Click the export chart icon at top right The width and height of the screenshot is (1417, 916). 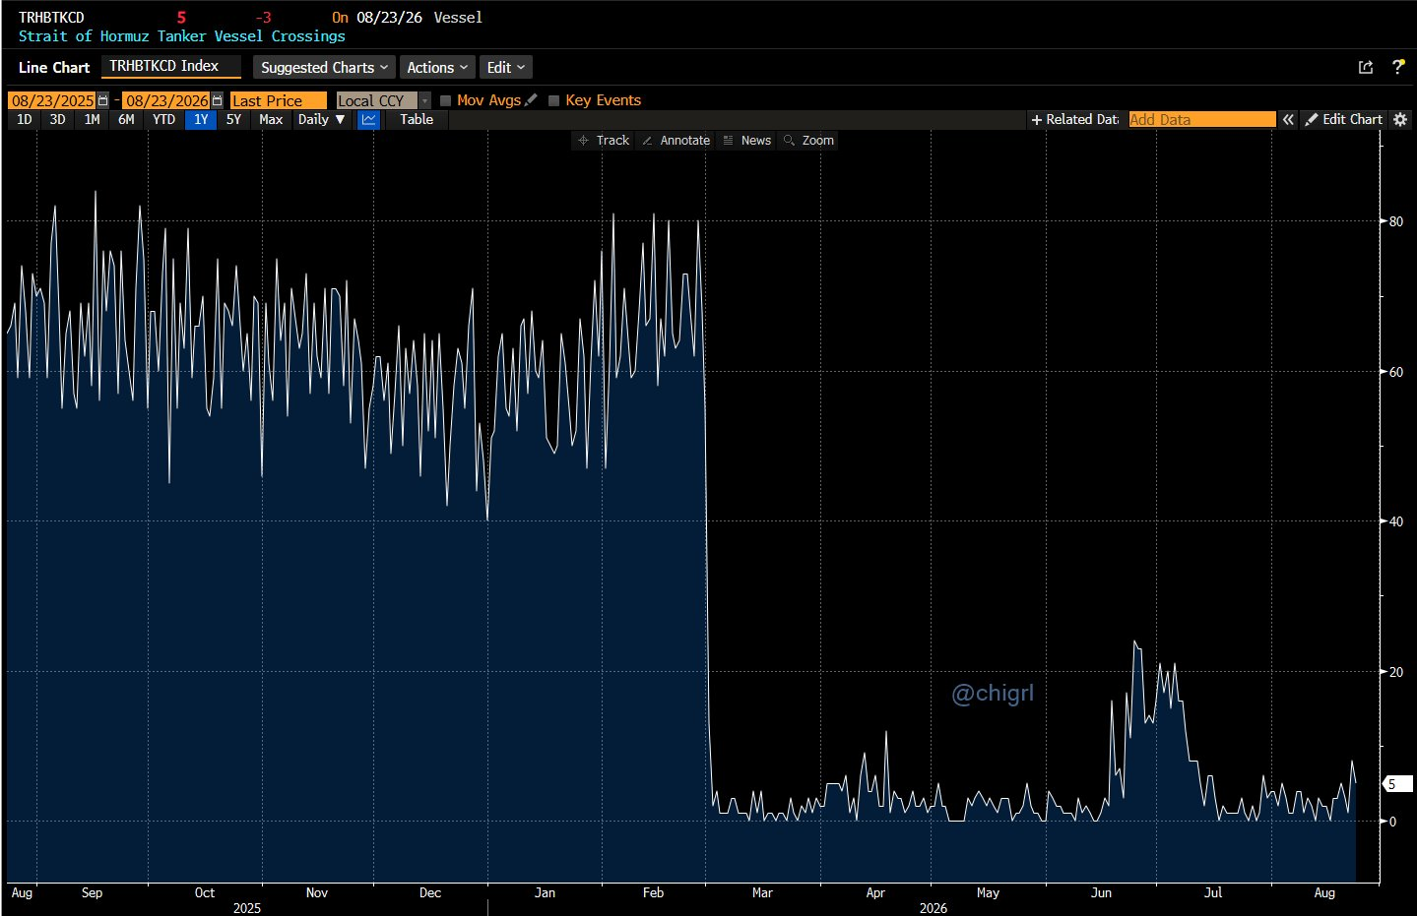pyautogui.click(x=1366, y=67)
